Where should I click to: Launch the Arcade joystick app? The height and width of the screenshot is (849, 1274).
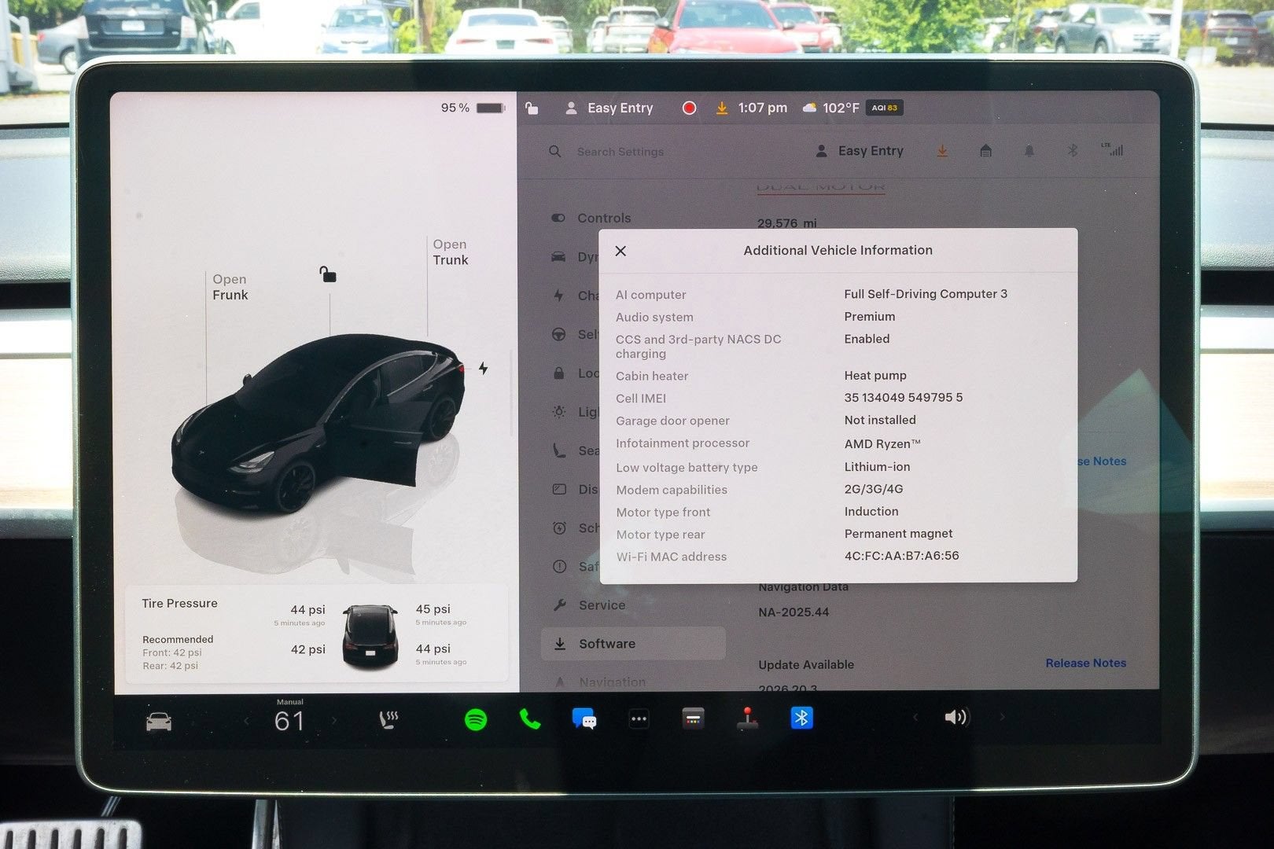[x=747, y=719]
